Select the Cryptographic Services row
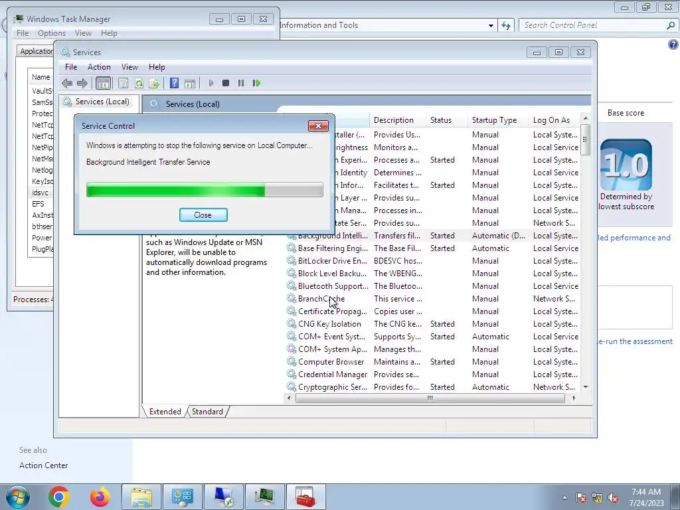 coord(433,386)
